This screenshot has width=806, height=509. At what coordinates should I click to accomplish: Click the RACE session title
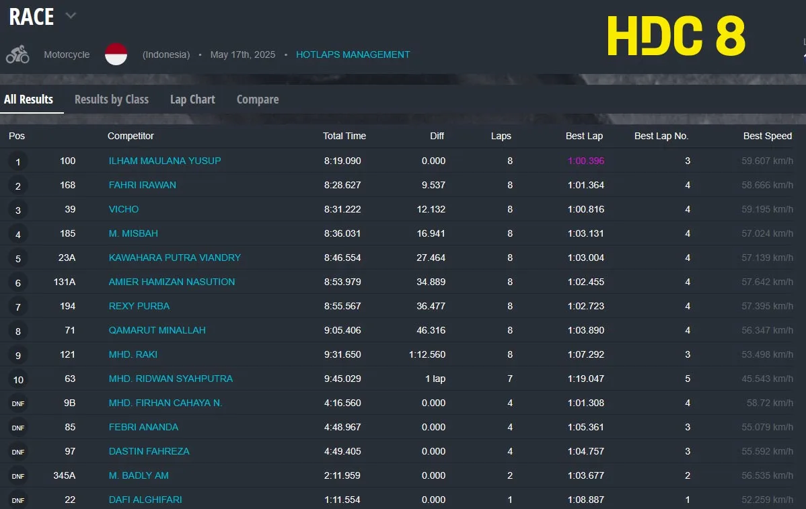coord(32,16)
